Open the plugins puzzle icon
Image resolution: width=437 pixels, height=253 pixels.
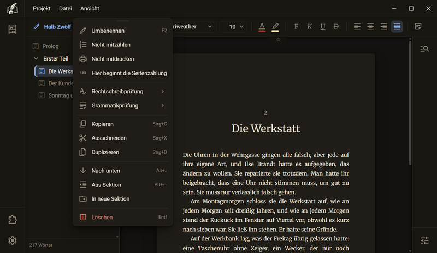(12, 220)
